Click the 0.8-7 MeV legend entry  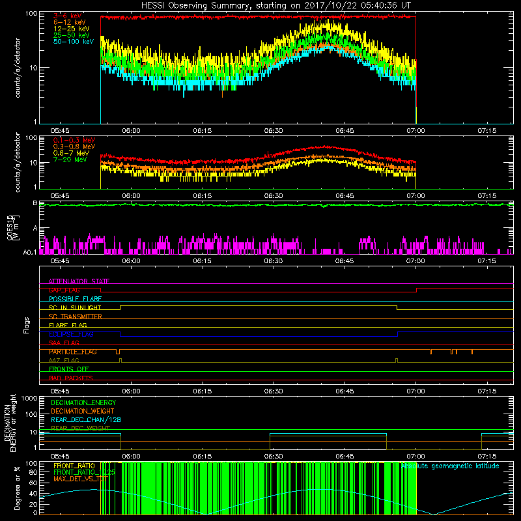[71, 153]
